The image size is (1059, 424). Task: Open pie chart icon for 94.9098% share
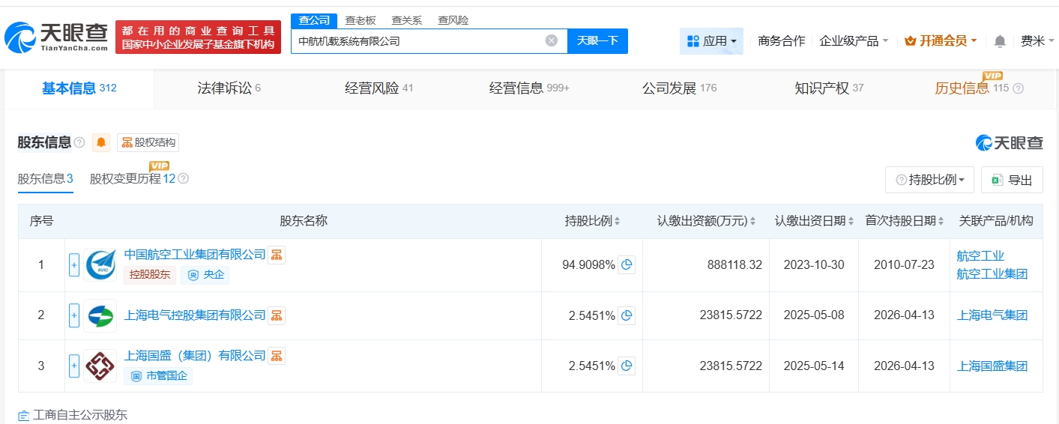[627, 264]
